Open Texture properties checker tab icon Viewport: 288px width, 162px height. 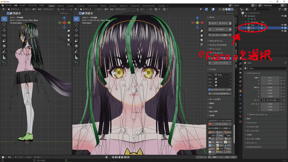[x=240, y=122]
